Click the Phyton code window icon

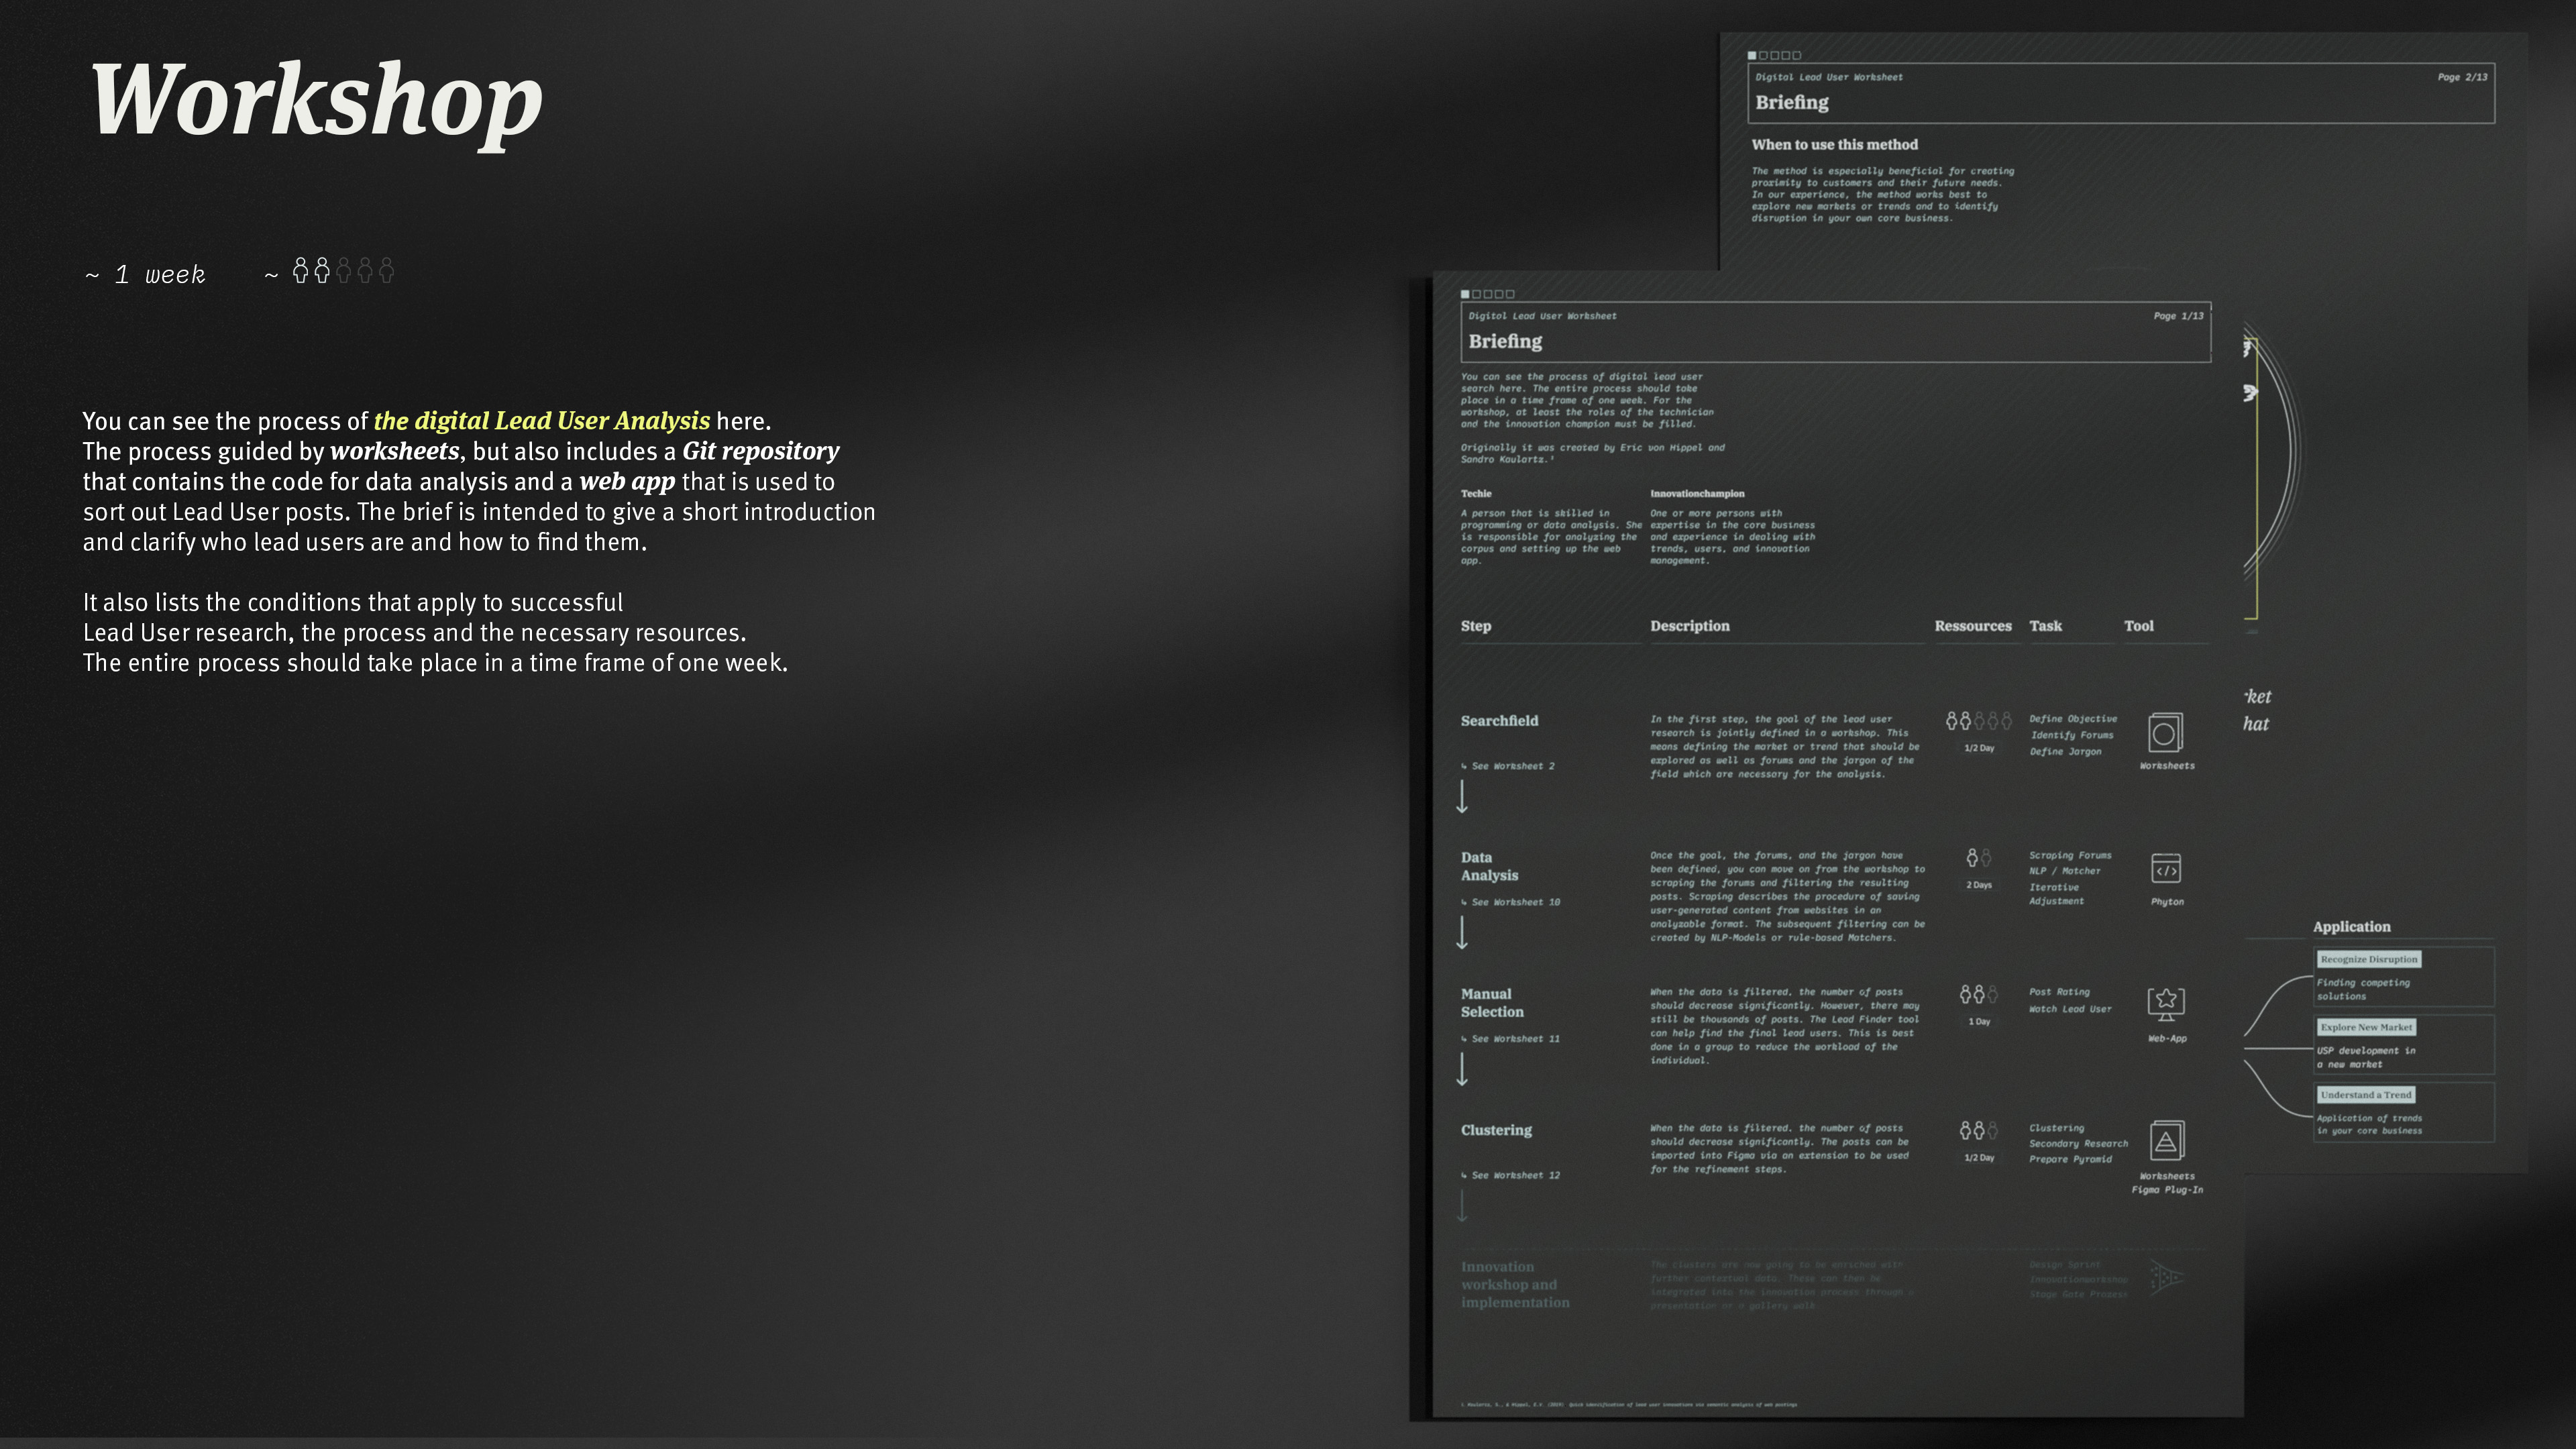click(2165, 869)
